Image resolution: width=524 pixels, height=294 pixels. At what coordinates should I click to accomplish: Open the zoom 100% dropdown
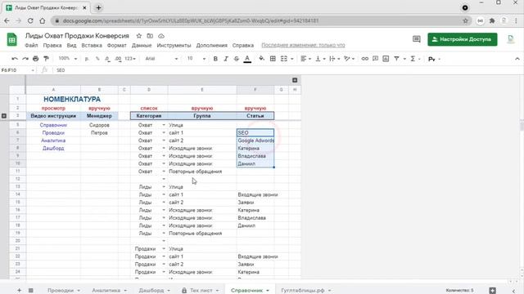coord(68,59)
